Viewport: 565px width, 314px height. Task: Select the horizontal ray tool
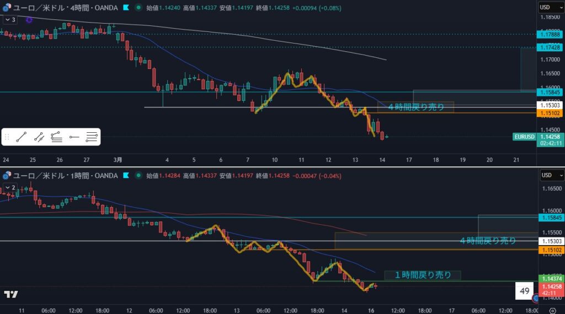tap(74, 137)
